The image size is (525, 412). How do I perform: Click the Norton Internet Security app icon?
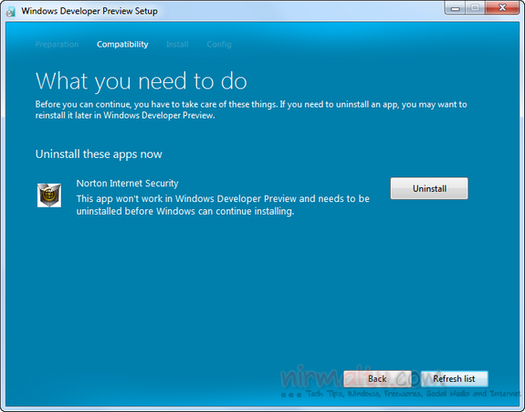click(x=49, y=195)
